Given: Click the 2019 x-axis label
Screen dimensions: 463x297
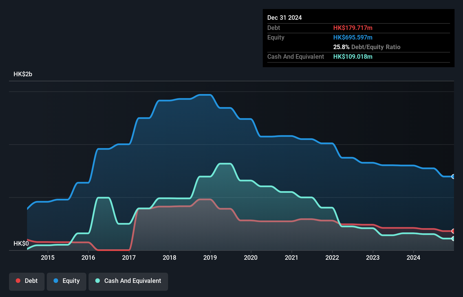Looking at the screenshot, I should click(x=210, y=257).
